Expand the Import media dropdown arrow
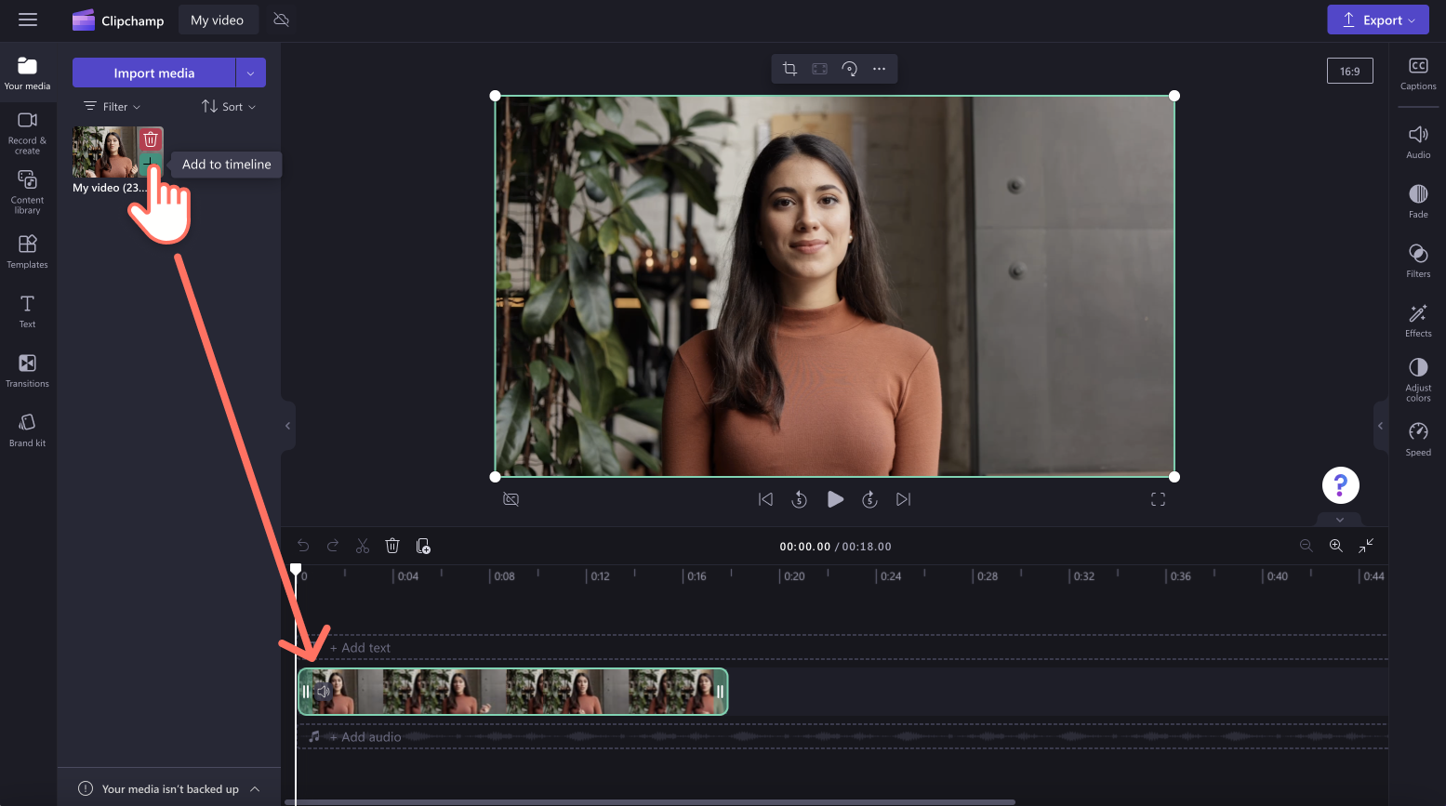This screenshot has width=1446, height=806. click(250, 73)
